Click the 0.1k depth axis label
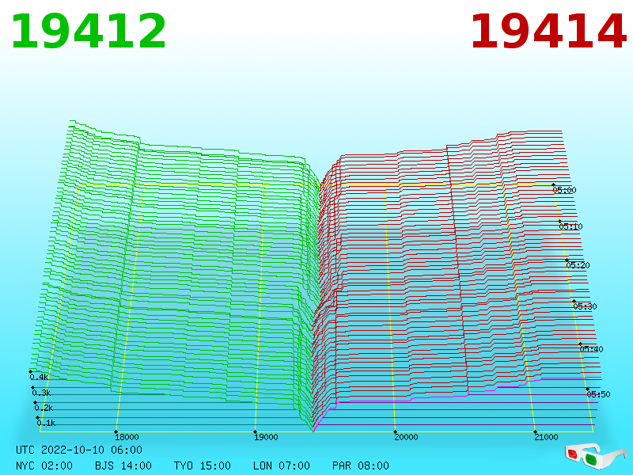633x475 pixels. 46,423
